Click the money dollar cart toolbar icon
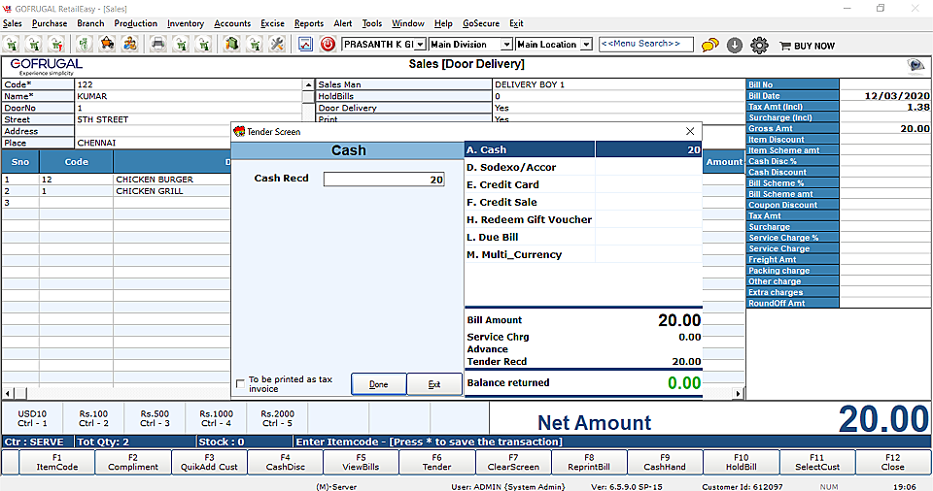Image resolution: width=933 pixels, height=491 pixels. [x=85, y=44]
